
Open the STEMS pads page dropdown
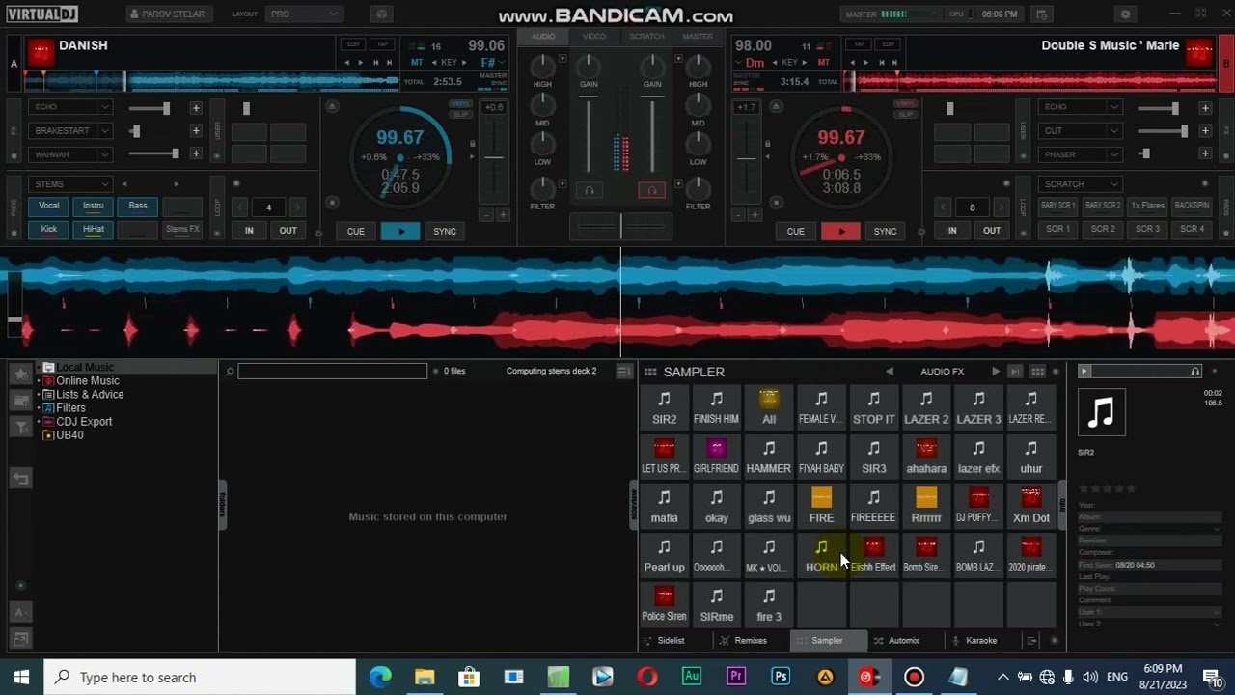[x=70, y=183]
